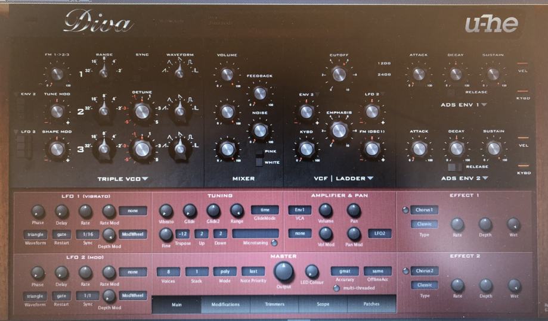Click the Tuning Vibrato knob
The width and height of the screenshot is (548, 321).
(166, 211)
